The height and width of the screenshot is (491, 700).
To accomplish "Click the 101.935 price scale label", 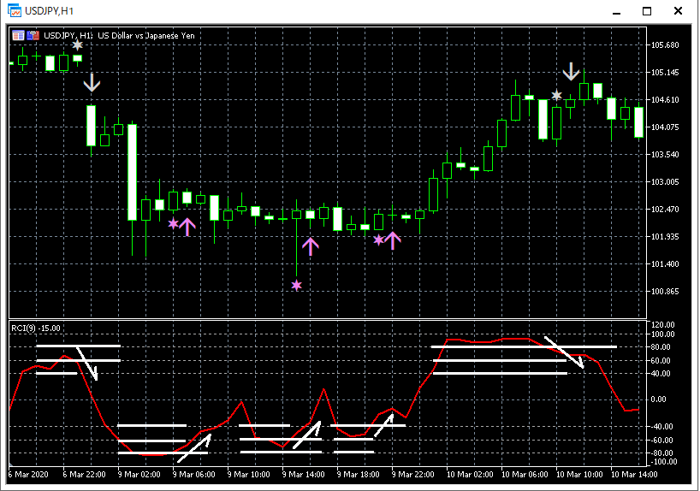I will (x=665, y=237).
